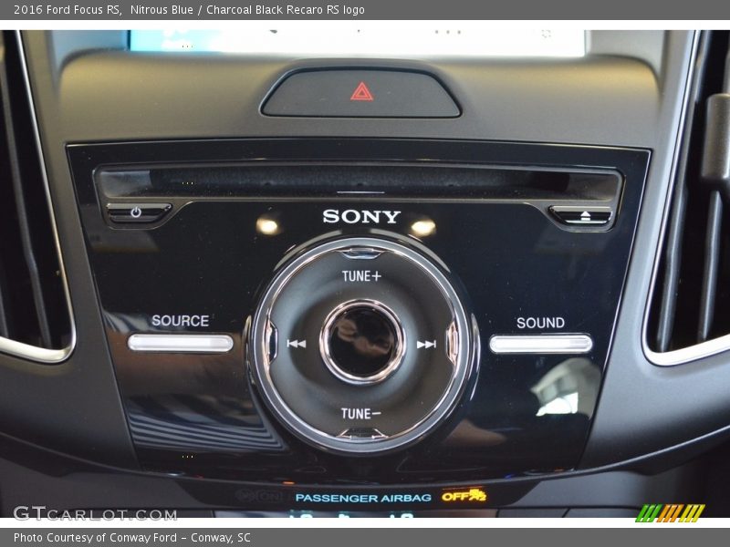This screenshot has height=547, width=730.
Task: Tap the SONY logo on the stereo
Action: click(361, 216)
